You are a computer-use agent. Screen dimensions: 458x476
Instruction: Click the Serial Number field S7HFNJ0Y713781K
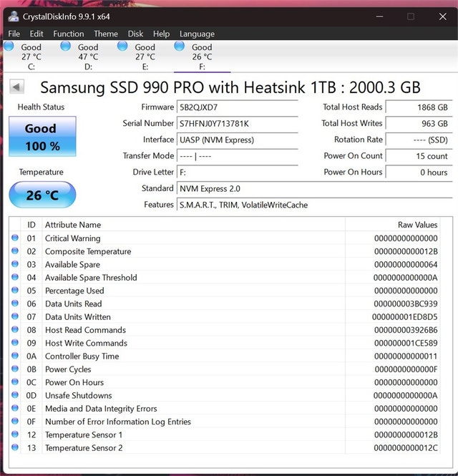(x=238, y=124)
